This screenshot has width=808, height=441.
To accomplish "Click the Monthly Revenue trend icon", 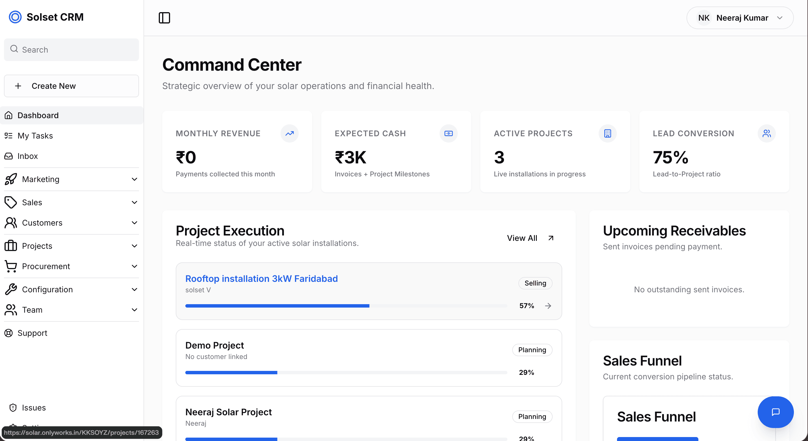I will (289, 133).
